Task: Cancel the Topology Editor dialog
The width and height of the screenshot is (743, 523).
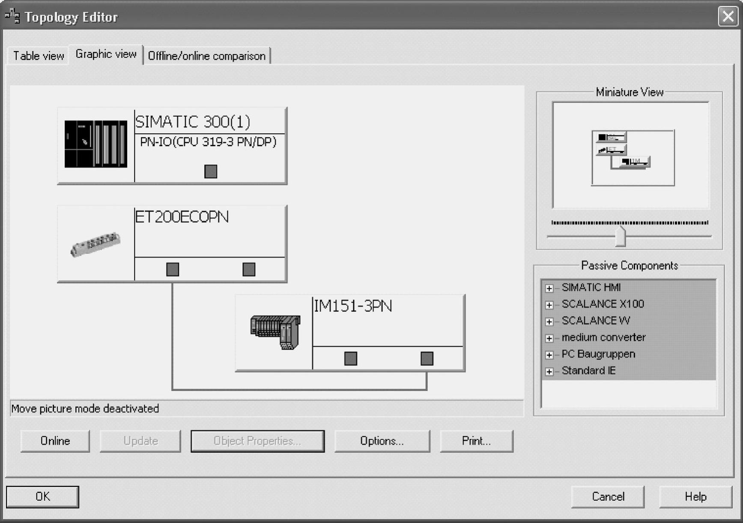Action: 608,496
